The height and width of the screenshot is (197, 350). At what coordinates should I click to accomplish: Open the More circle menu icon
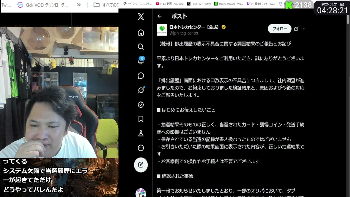pos(141,148)
